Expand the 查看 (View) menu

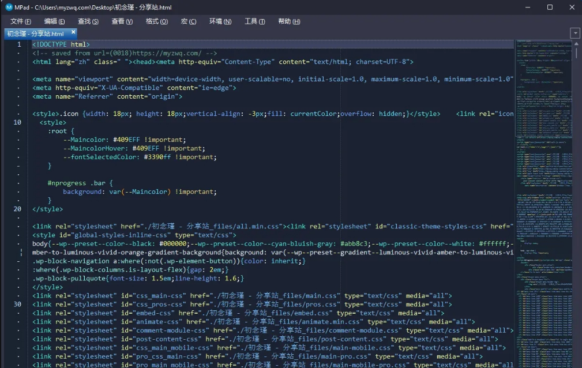point(122,21)
